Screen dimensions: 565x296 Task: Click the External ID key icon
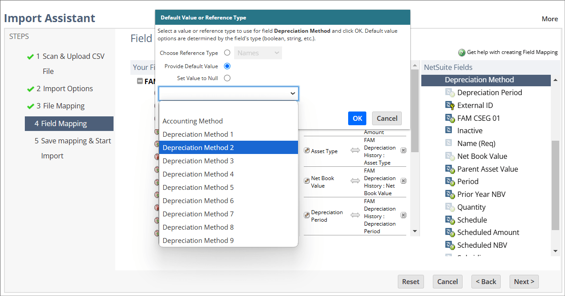(x=450, y=105)
